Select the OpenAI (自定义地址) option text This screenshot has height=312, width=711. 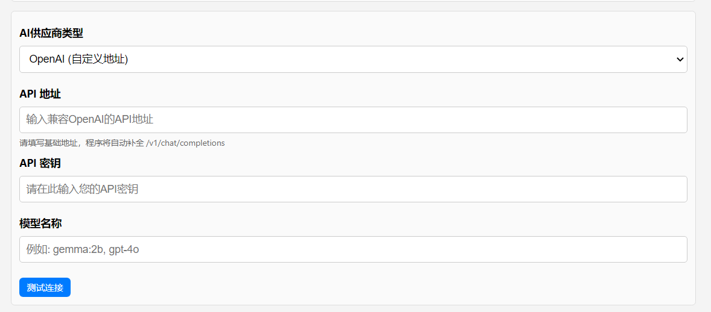(78, 59)
